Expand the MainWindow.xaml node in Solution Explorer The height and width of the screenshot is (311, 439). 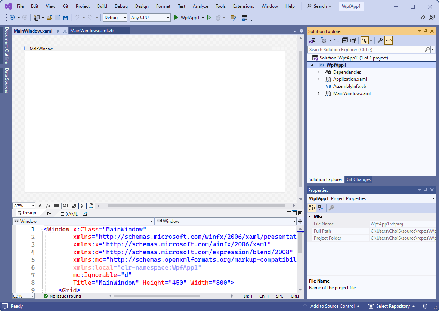(x=318, y=93)
